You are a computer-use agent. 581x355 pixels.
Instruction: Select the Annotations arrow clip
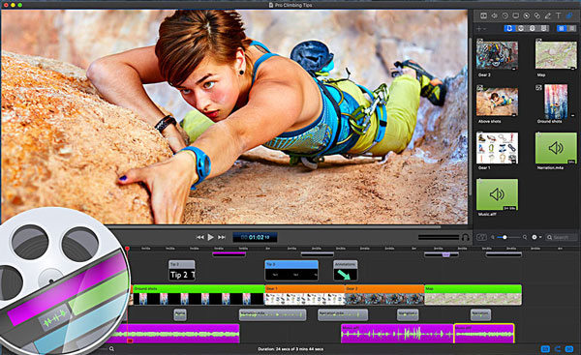(346, 271)
